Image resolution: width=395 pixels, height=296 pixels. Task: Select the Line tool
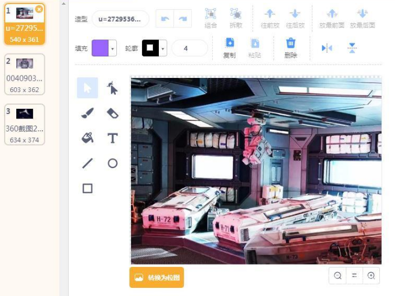(x=87, y=163)
